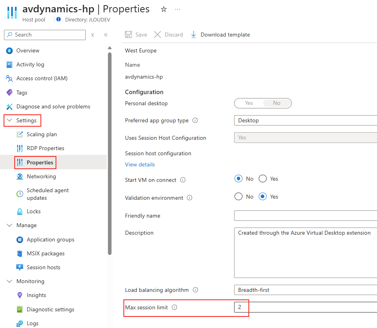The height and width of the screenshot is (328, 377).
Task: Show info for Validation environment
Action: (x=189, y=198)
